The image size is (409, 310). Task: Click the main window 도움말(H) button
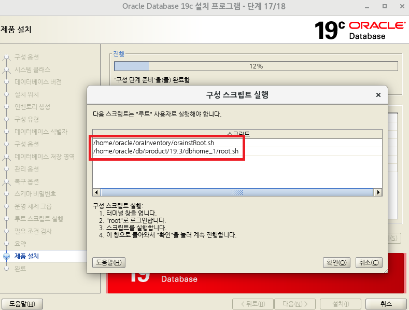(x=22, y=304)
